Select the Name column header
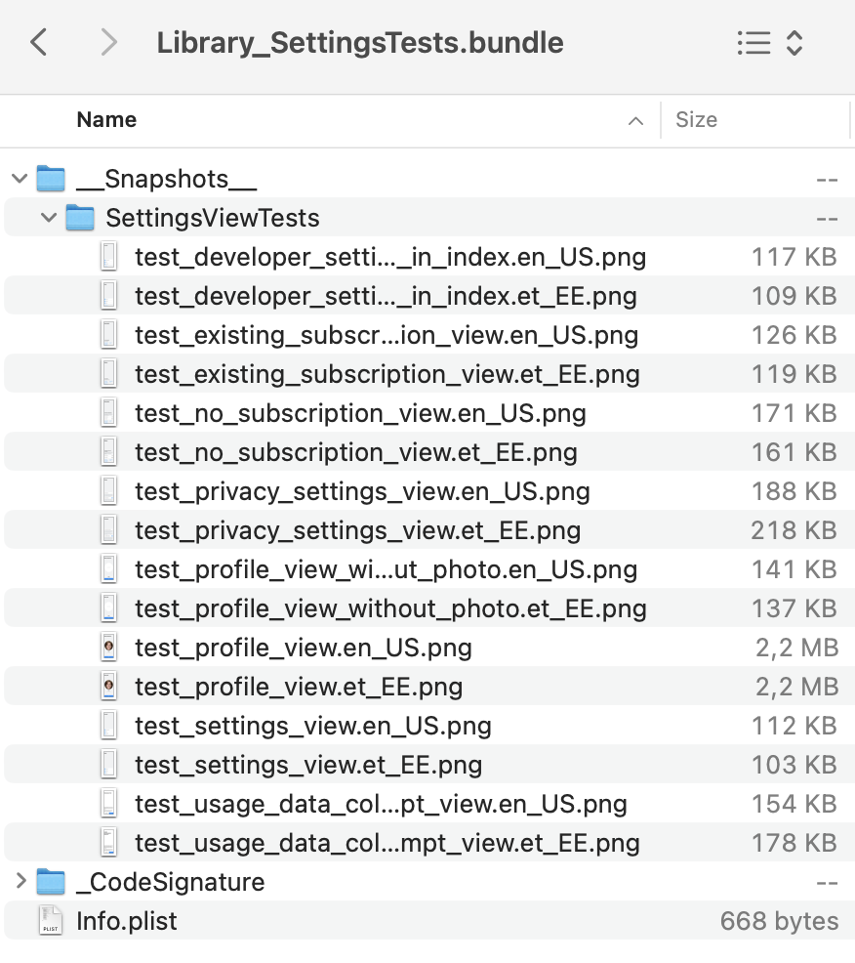The width and height of the screenshot is (855, 963). pos(106,120)
